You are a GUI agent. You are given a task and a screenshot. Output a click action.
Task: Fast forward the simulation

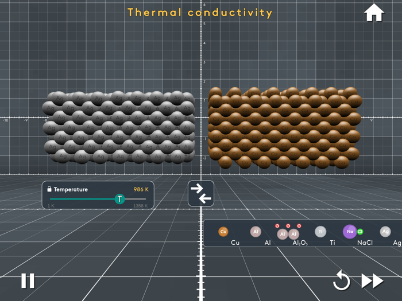[x=372, y=281]
